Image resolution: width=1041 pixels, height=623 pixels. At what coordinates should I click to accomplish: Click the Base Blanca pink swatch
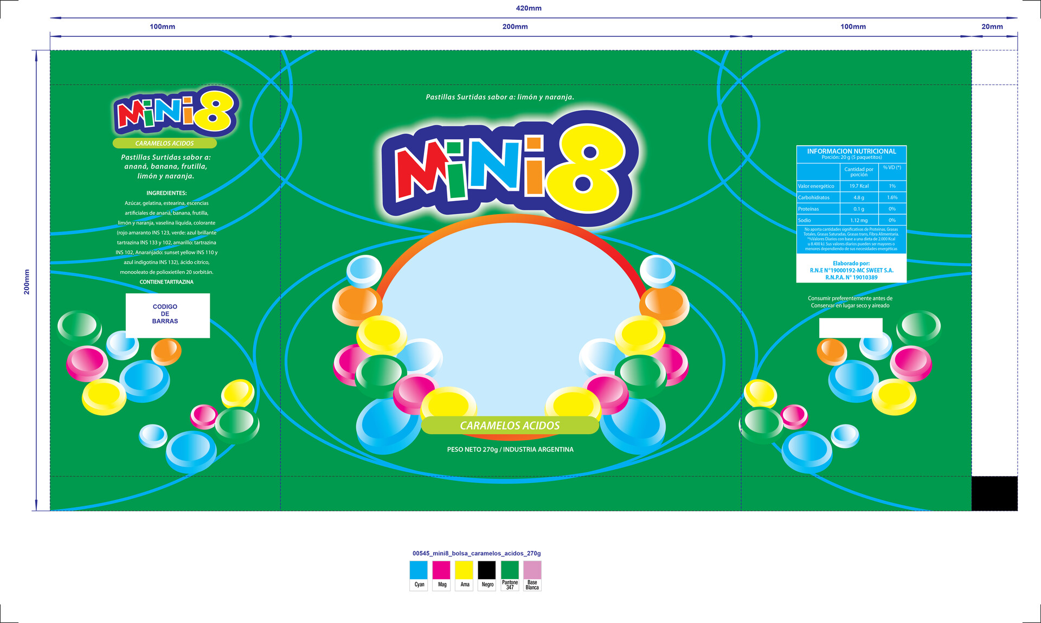[x=532, y=570]
